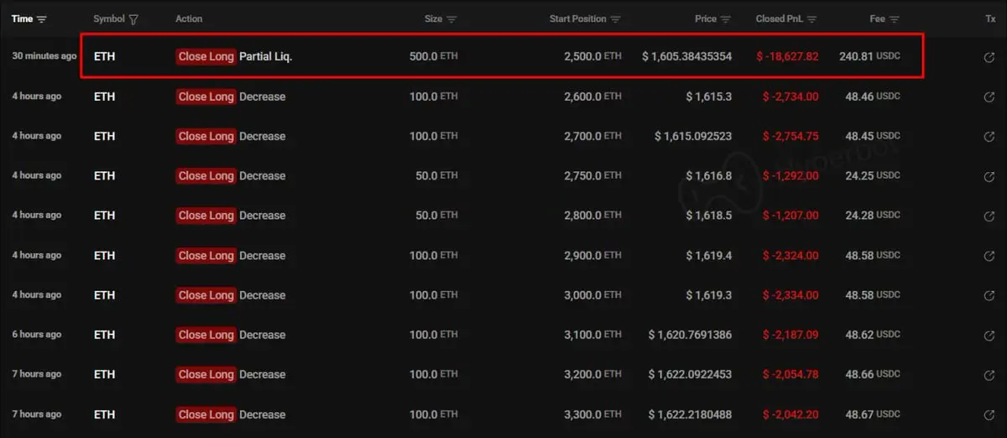Click Close Long badge in 2,600.0 ETH row

click(x=206, y=96)
